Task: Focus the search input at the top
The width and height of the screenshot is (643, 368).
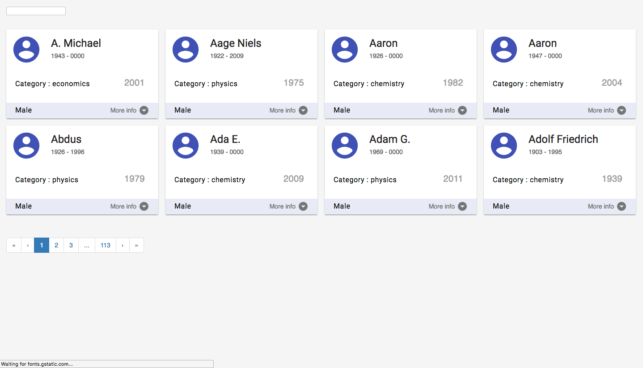Action: [x=36, y=11]
